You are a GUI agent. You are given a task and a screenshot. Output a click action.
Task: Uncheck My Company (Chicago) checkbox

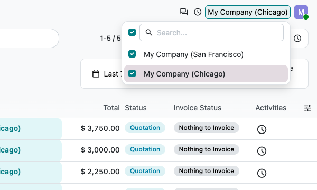click(x=132, y=73)
